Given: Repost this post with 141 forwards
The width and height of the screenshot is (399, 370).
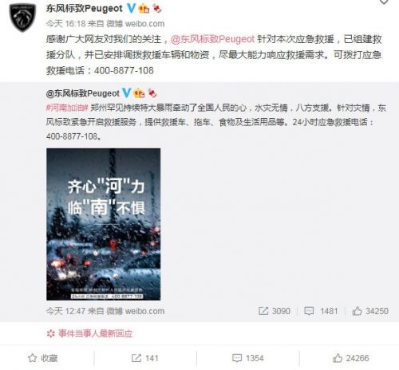Looking at the screenshot, I should [145, 358].
